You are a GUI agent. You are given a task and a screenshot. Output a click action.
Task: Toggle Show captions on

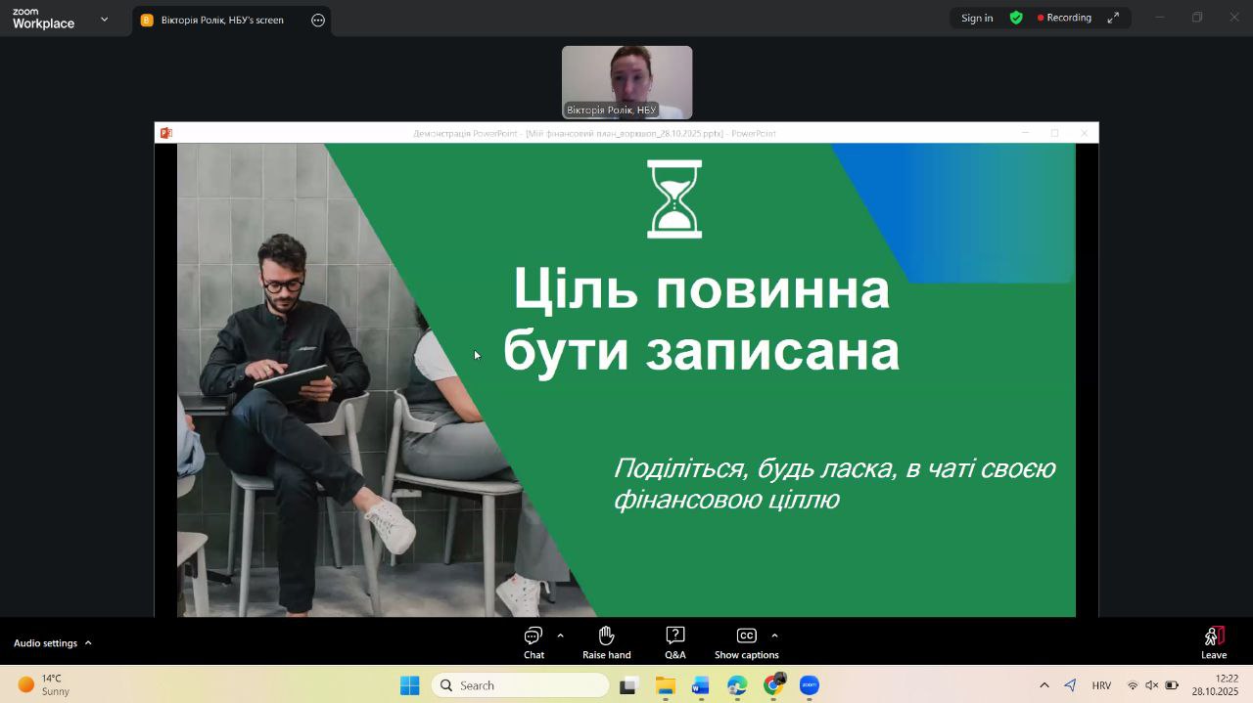[746, 642]
